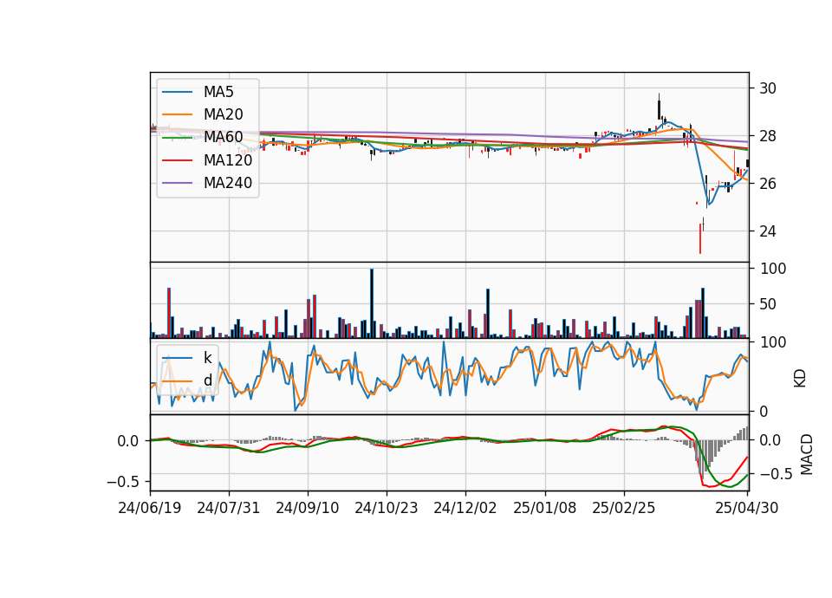
Task: Click the MA60 legend label
Action: [223, 138]
